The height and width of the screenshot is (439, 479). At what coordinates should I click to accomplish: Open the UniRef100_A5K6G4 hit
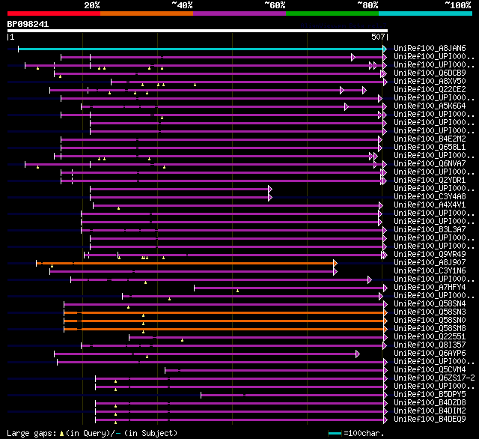click(430, 106)
